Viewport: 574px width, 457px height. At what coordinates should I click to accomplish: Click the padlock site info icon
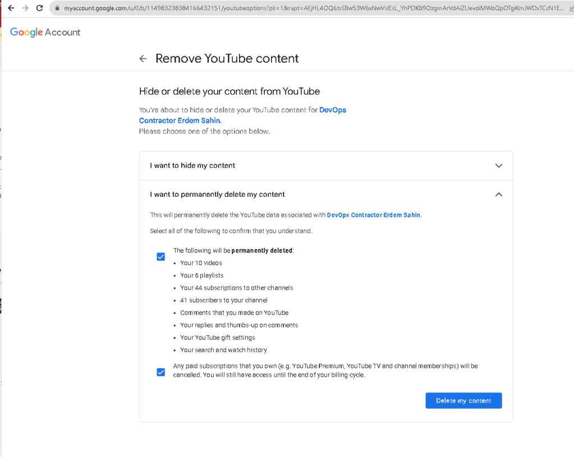click(57, 8)
